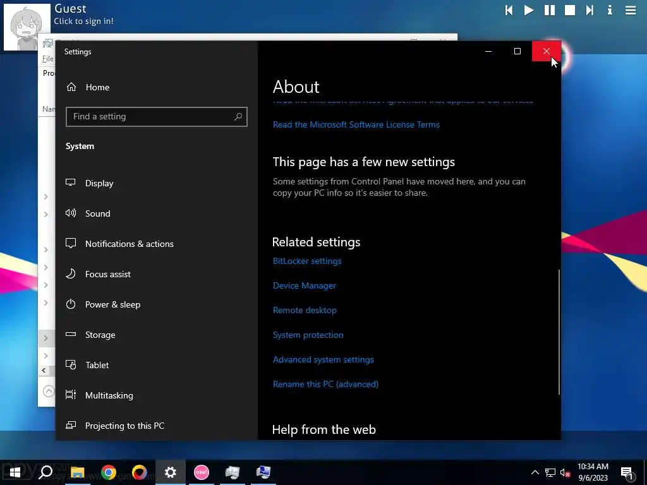This screenshot has width=647, height=485.
Task: Focus the Find a setting search box
Action: click(x=157, y=117)
